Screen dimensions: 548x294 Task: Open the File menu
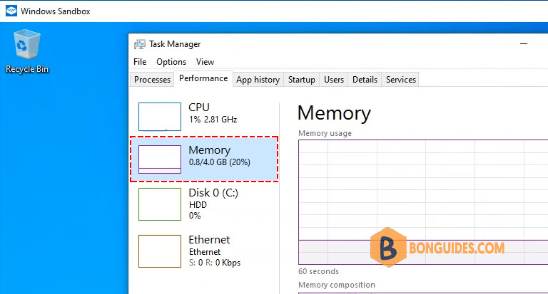[x=140, y=62]
